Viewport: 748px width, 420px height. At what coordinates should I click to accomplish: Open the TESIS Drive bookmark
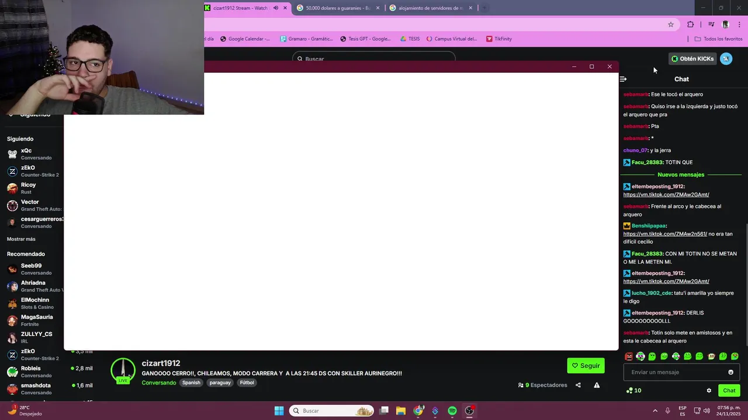(x=409, y=39)
